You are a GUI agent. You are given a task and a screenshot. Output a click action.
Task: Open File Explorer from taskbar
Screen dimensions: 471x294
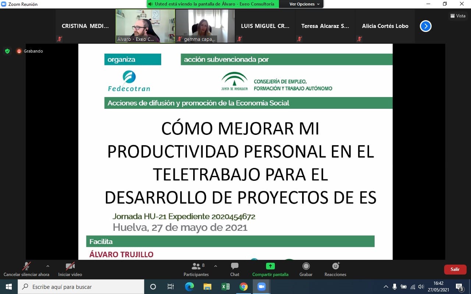click(x=207, y=287)
